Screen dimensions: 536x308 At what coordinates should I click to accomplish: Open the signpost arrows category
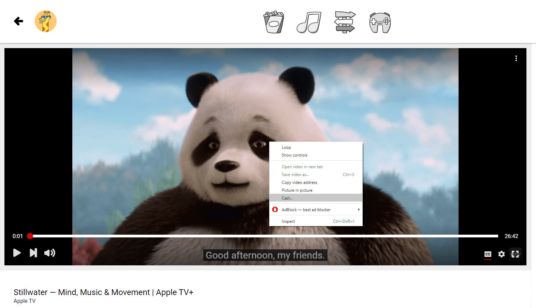345,22
